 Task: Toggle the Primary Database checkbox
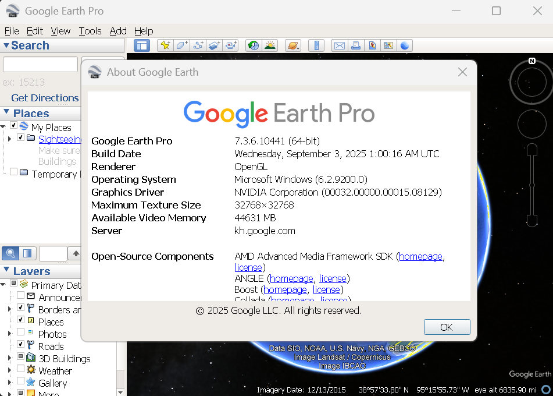tap(14, 282)
